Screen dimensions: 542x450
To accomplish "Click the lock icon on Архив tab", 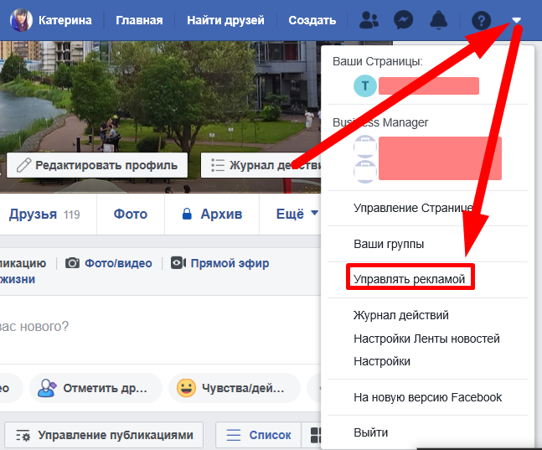I will 187,214.
